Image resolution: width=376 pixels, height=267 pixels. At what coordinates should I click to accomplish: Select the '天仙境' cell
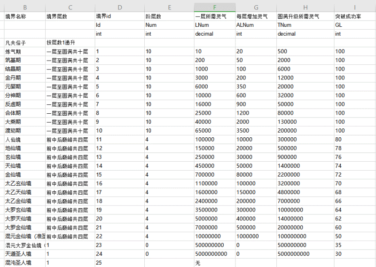(x=25, y=166)
